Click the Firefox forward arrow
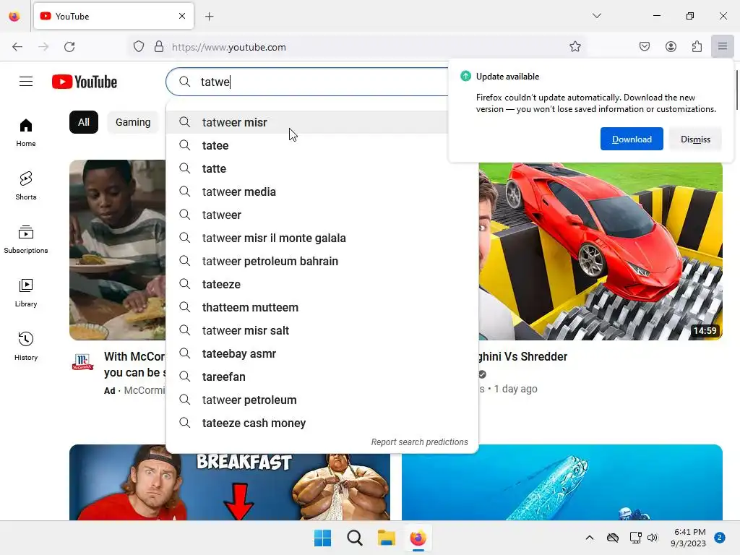This screenshot has height=555, width=740. tap(43, 47)
